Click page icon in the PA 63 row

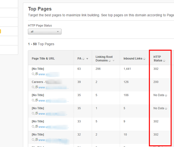37,74
